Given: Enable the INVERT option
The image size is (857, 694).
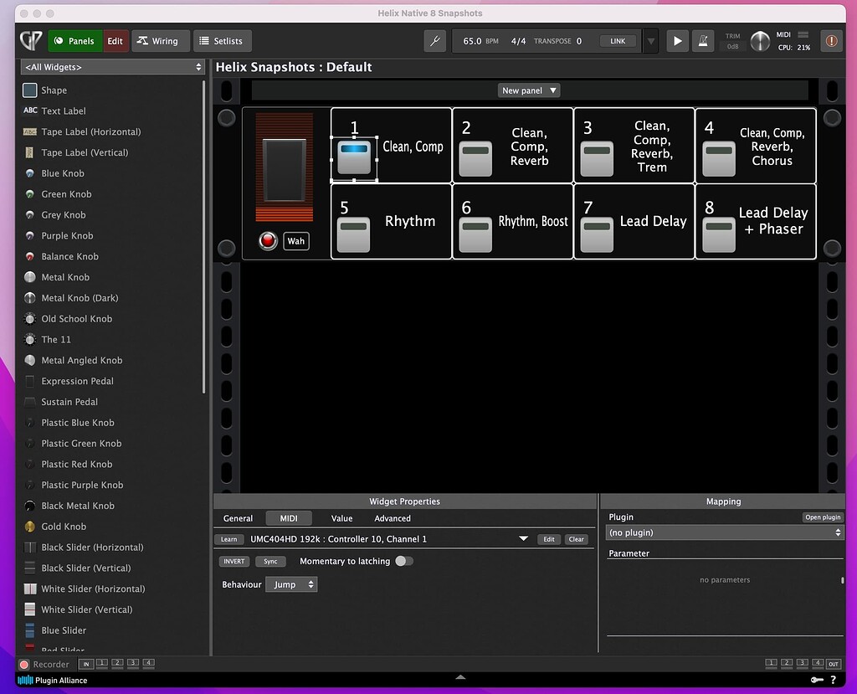Looking at the screenshot, I should [x=233, y=561].
